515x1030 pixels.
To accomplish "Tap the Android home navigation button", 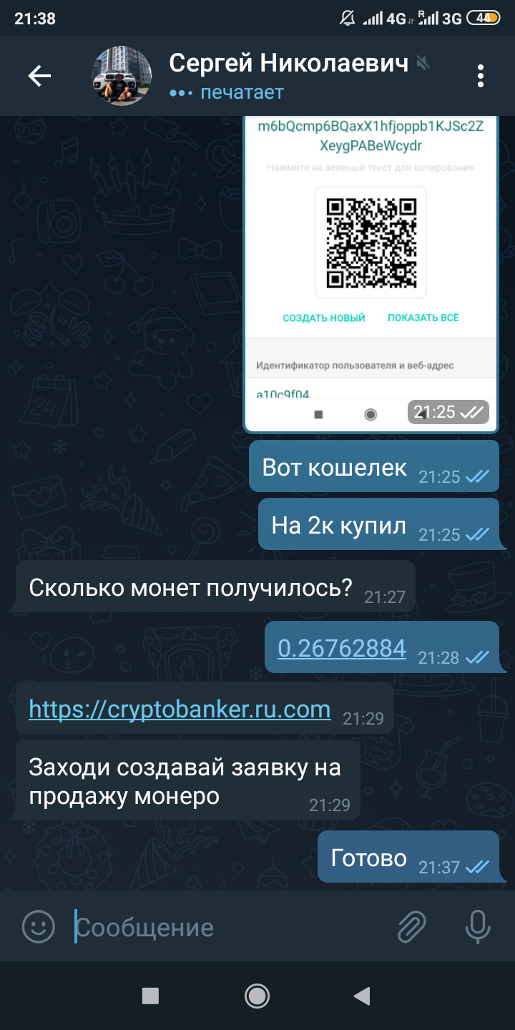I will point(257,995).
